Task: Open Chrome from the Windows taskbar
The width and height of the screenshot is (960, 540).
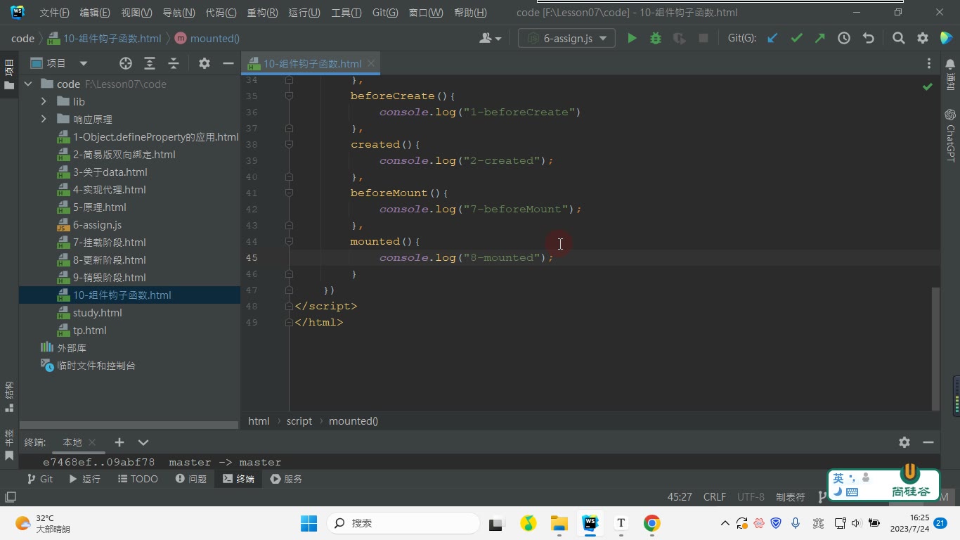Action: point(651,523)
